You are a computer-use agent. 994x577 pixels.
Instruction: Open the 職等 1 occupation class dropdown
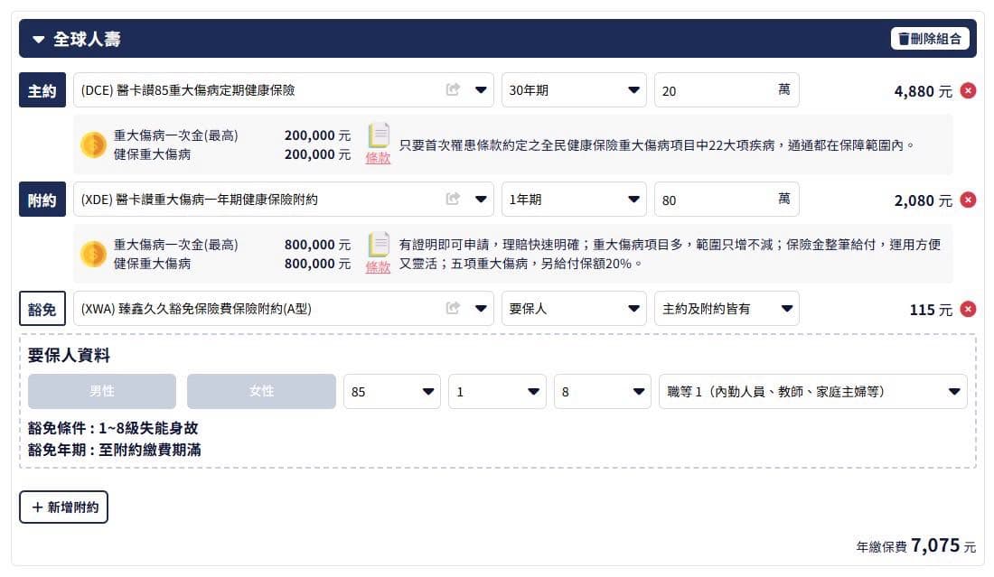812,391
